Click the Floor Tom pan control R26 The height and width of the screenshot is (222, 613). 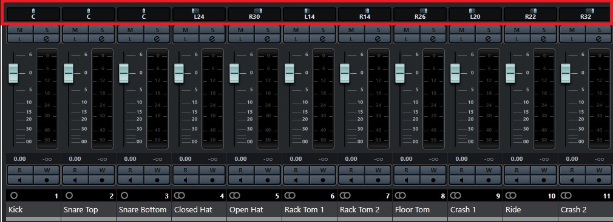(420, 14)
